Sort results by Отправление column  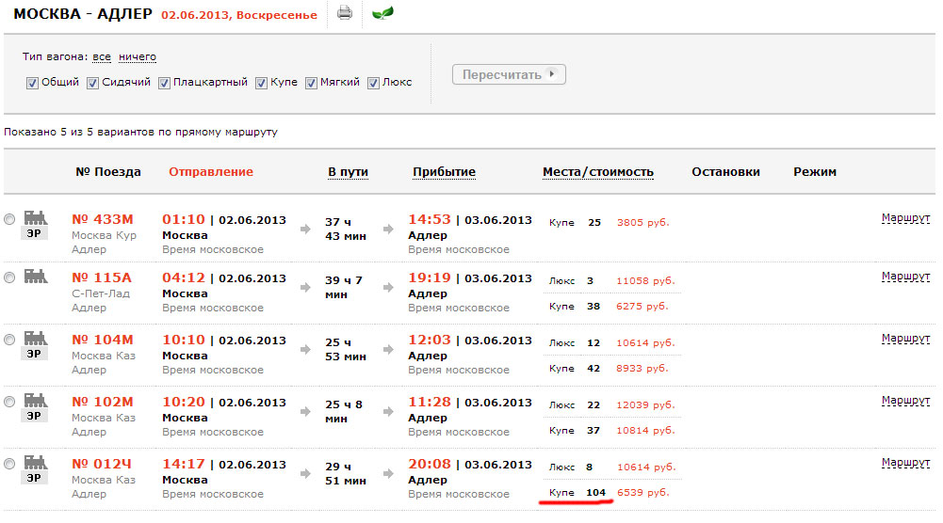(211, 172)
